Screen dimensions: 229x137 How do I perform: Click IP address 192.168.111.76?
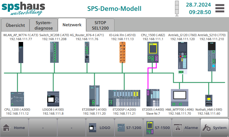point(87,39)
